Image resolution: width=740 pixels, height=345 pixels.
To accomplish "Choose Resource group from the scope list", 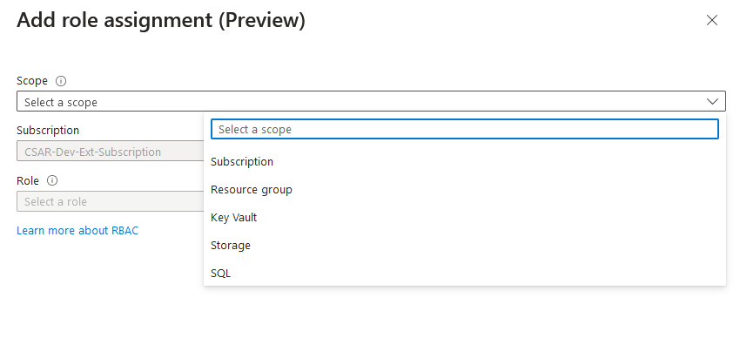I will click(465, 190).
